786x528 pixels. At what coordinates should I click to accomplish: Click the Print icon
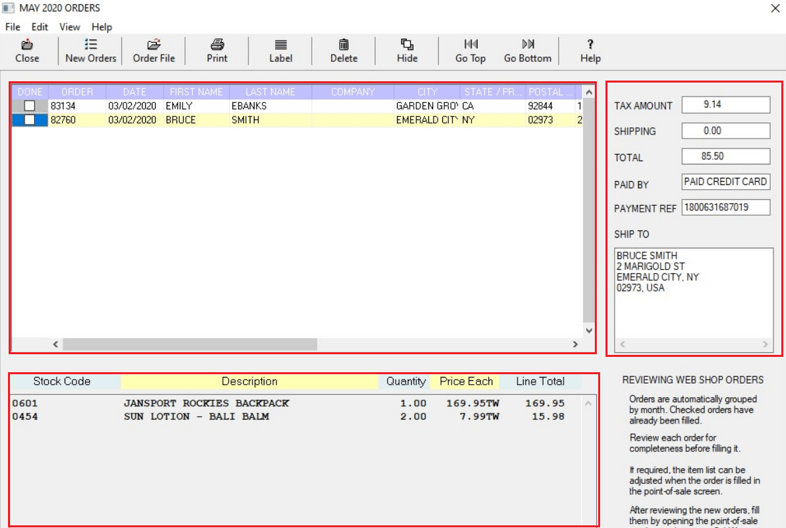point(216,50)
